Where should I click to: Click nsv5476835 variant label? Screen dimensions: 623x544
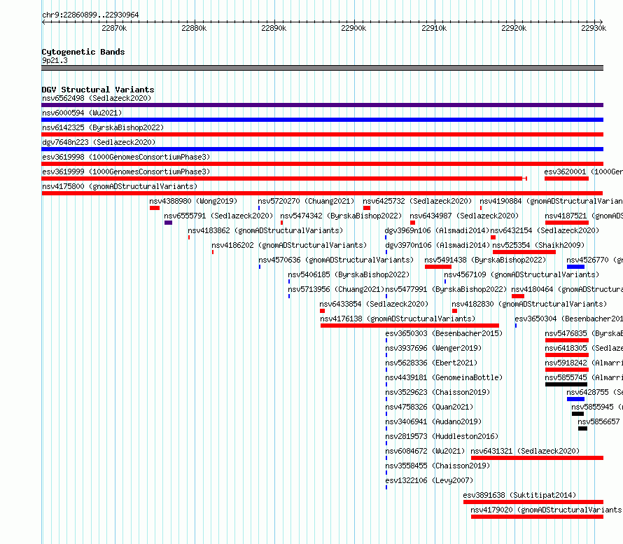tap(584, 333)
